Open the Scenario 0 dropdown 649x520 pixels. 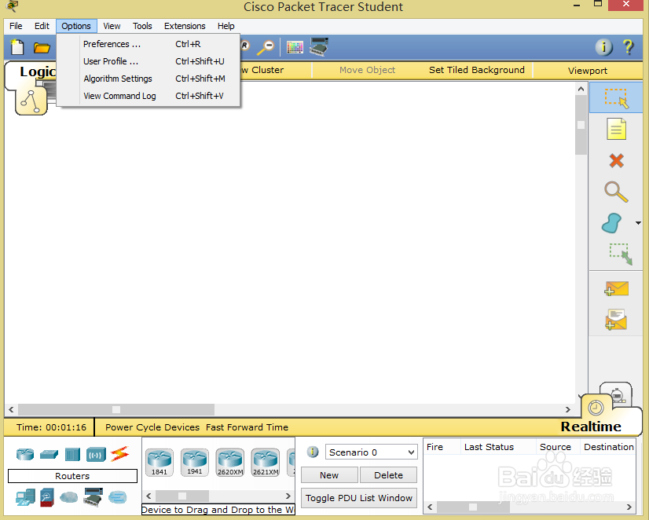pyautogui.click(x=372, y=452)
